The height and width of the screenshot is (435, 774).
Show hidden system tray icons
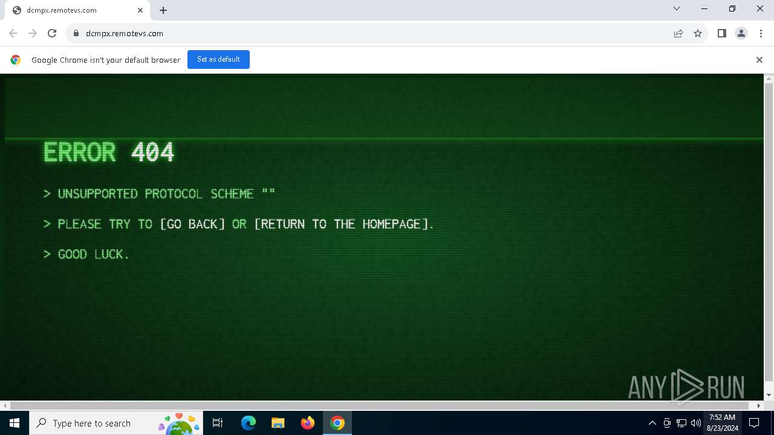pos(652,423)
